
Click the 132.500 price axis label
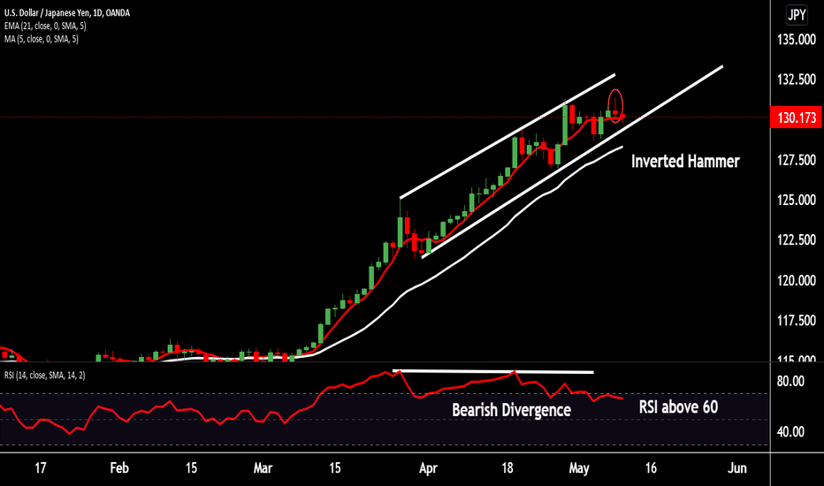(796, 80)
